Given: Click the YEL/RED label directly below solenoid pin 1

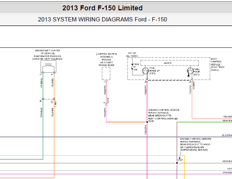Looking at the screenshot, I should (52, 83).
